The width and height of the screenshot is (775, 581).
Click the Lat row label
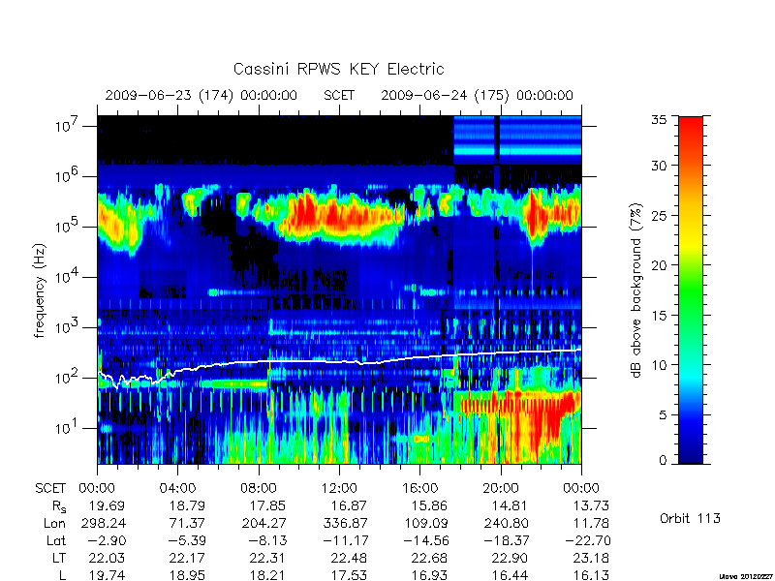pyautogui.click(x=56, y=540)
